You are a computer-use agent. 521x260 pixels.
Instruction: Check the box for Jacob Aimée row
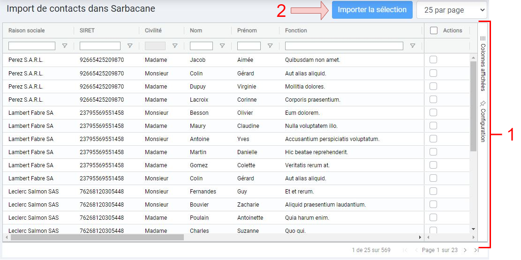click(x=433, y=60)
